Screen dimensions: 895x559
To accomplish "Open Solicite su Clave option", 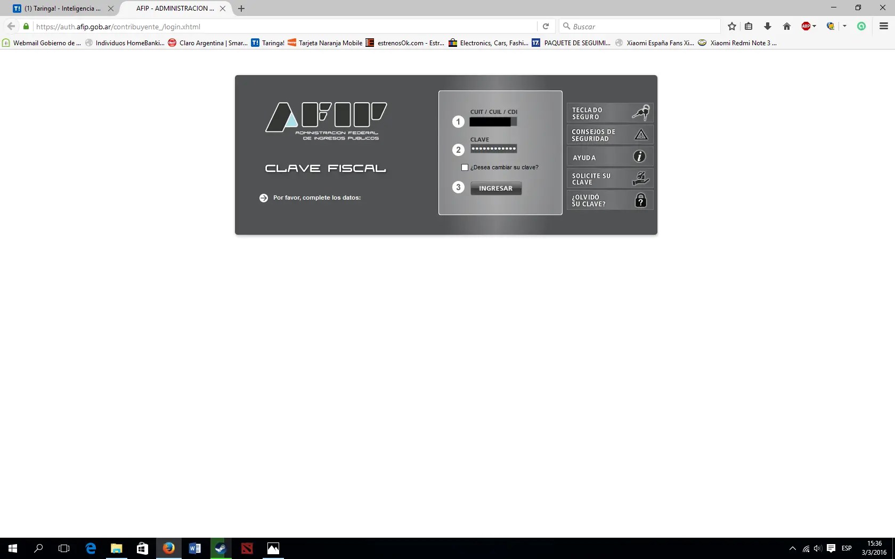I will [610, 178].
